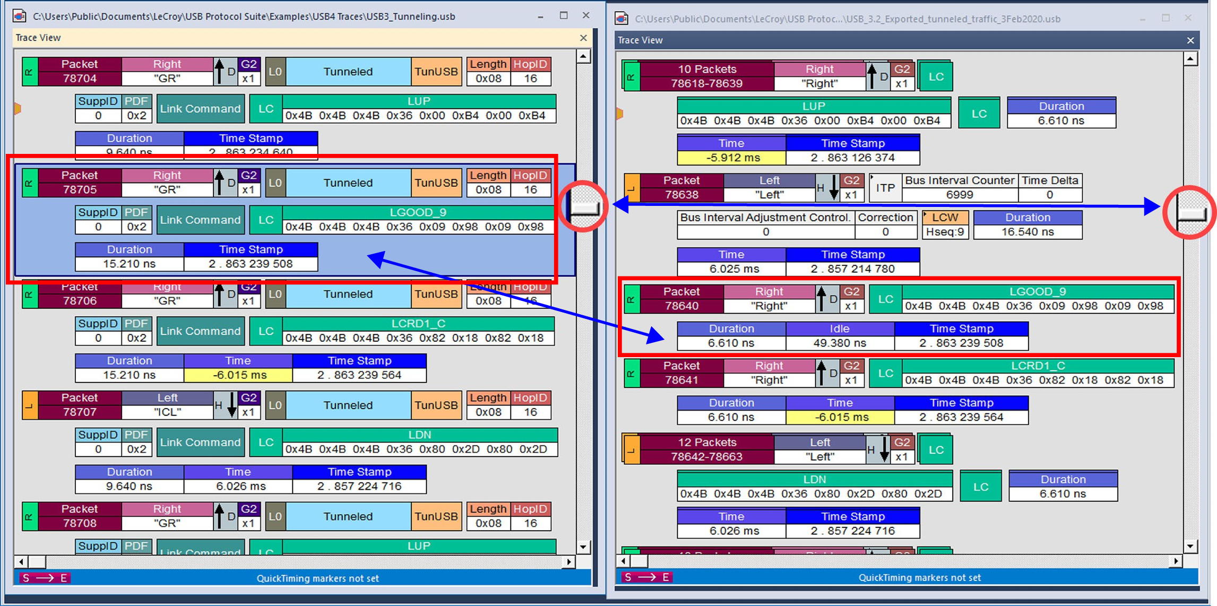Click up arrow on Packet 78704 Right field

pyautogui.click(x=219, y=71)
